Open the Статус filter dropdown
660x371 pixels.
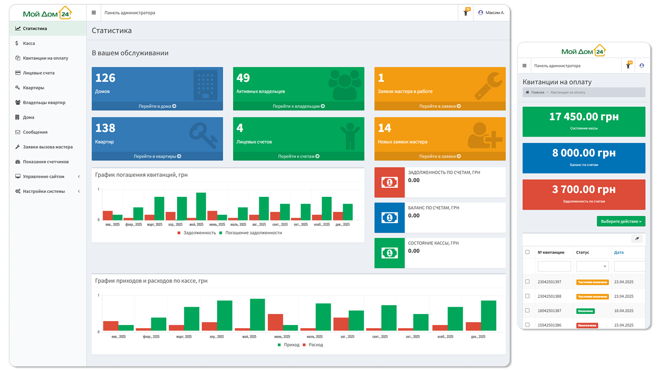point(592,266)
